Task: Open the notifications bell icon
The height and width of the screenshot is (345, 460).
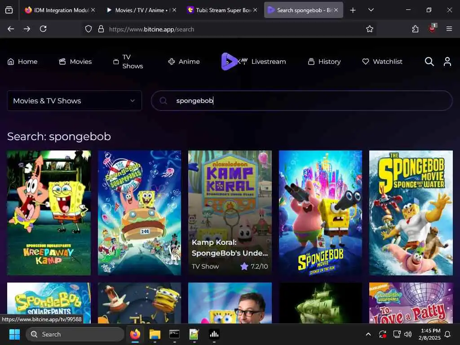Action: tap(448, 334)
